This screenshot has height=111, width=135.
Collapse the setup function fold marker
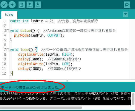tap(8, 31)
